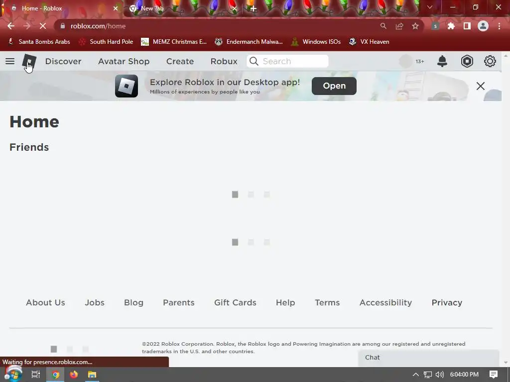Stop loading the page
This screenshot has height=382, width=510.
(x=43, y=26)
